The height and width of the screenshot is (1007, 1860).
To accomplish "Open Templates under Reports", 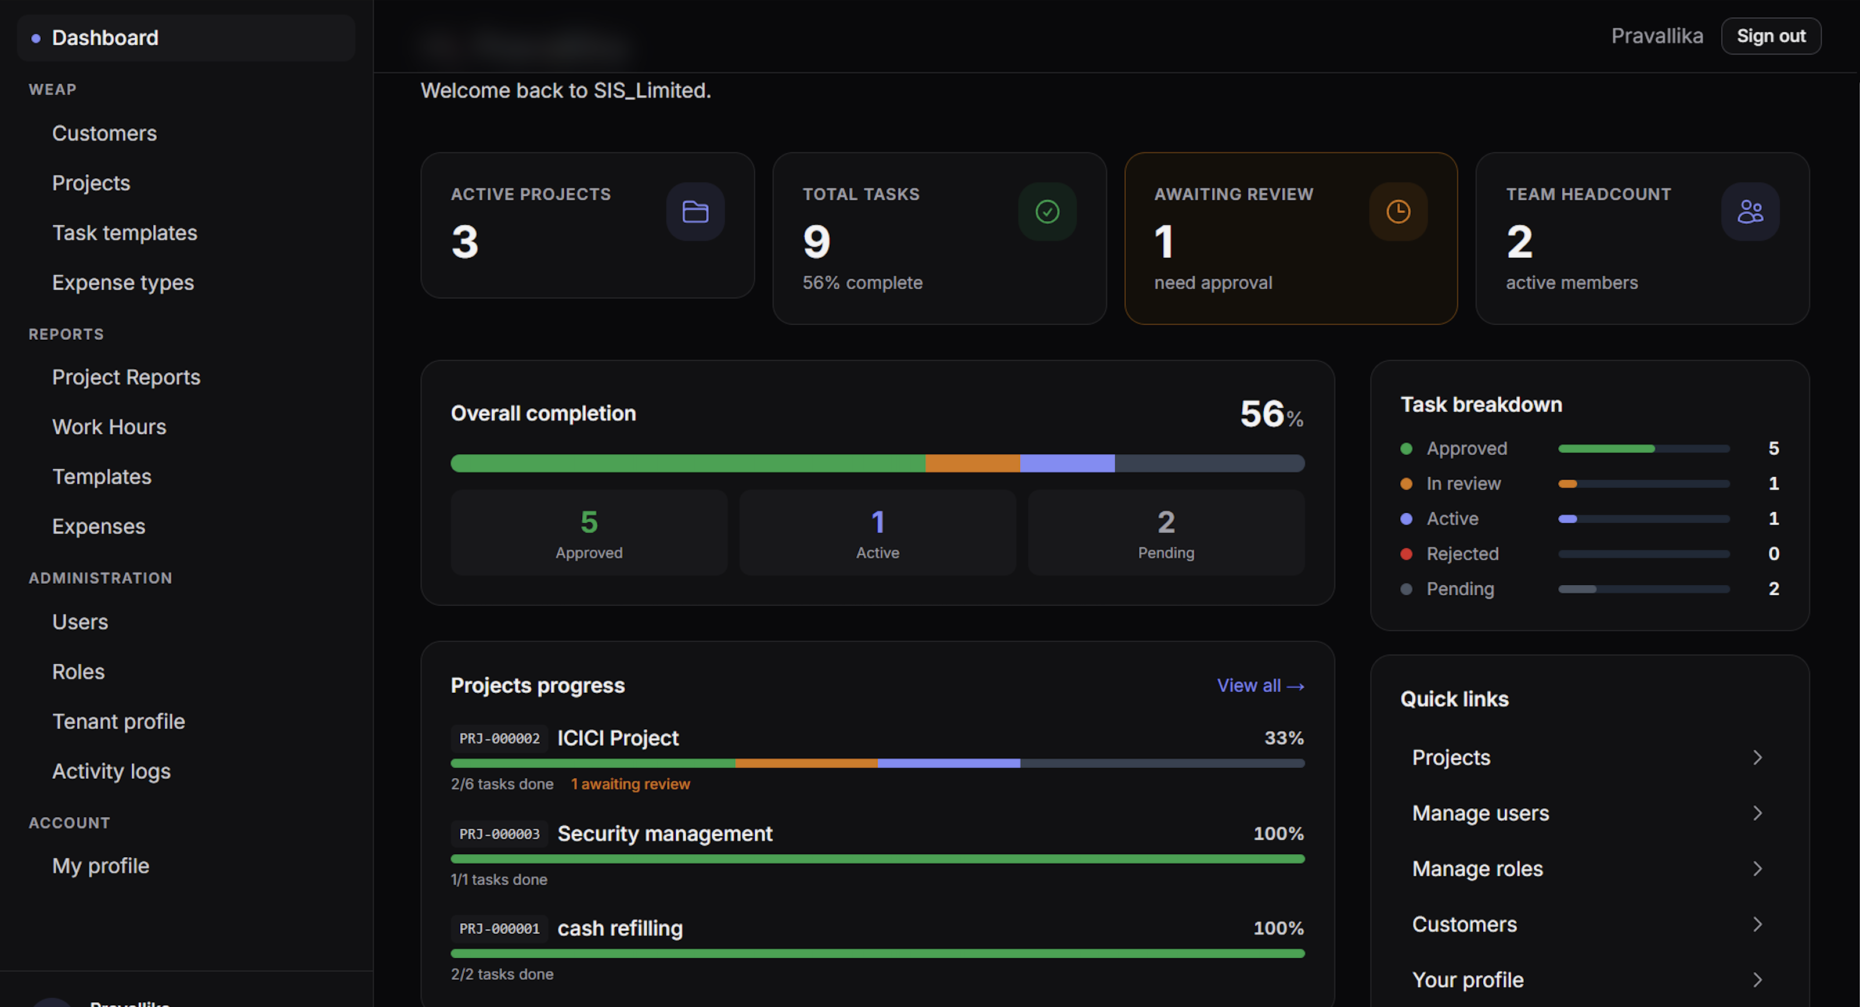I will pos(102,477).
